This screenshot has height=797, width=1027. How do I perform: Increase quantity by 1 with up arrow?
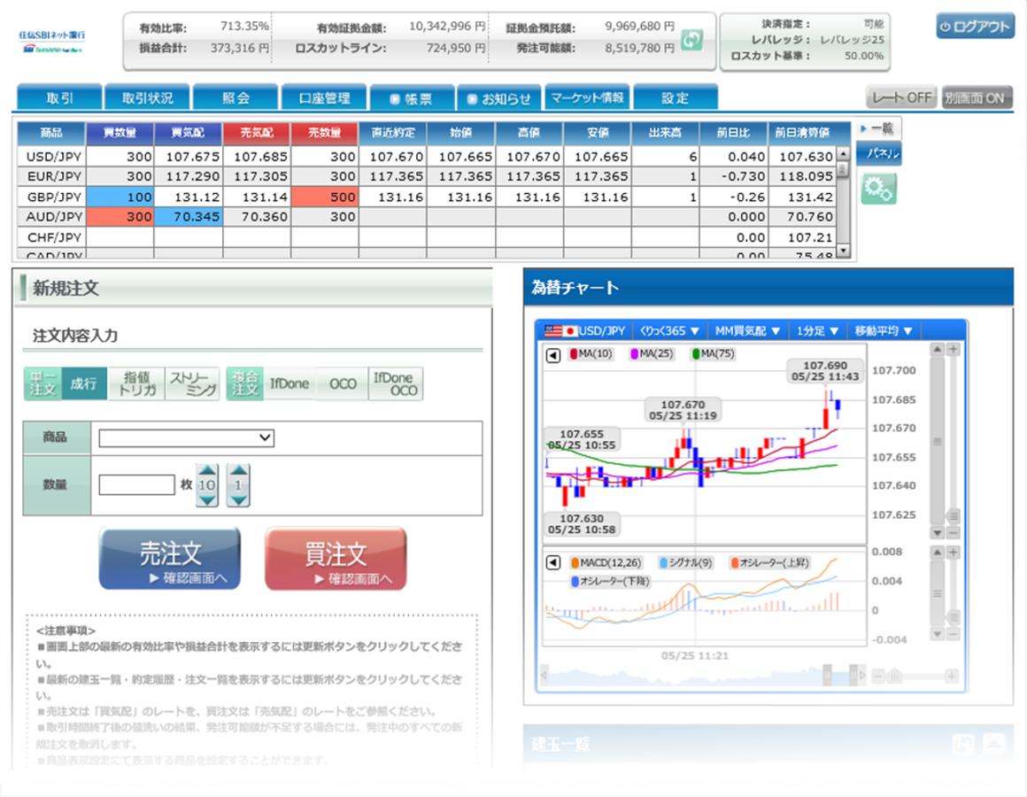pyautogui.click(x=238, y=469)
